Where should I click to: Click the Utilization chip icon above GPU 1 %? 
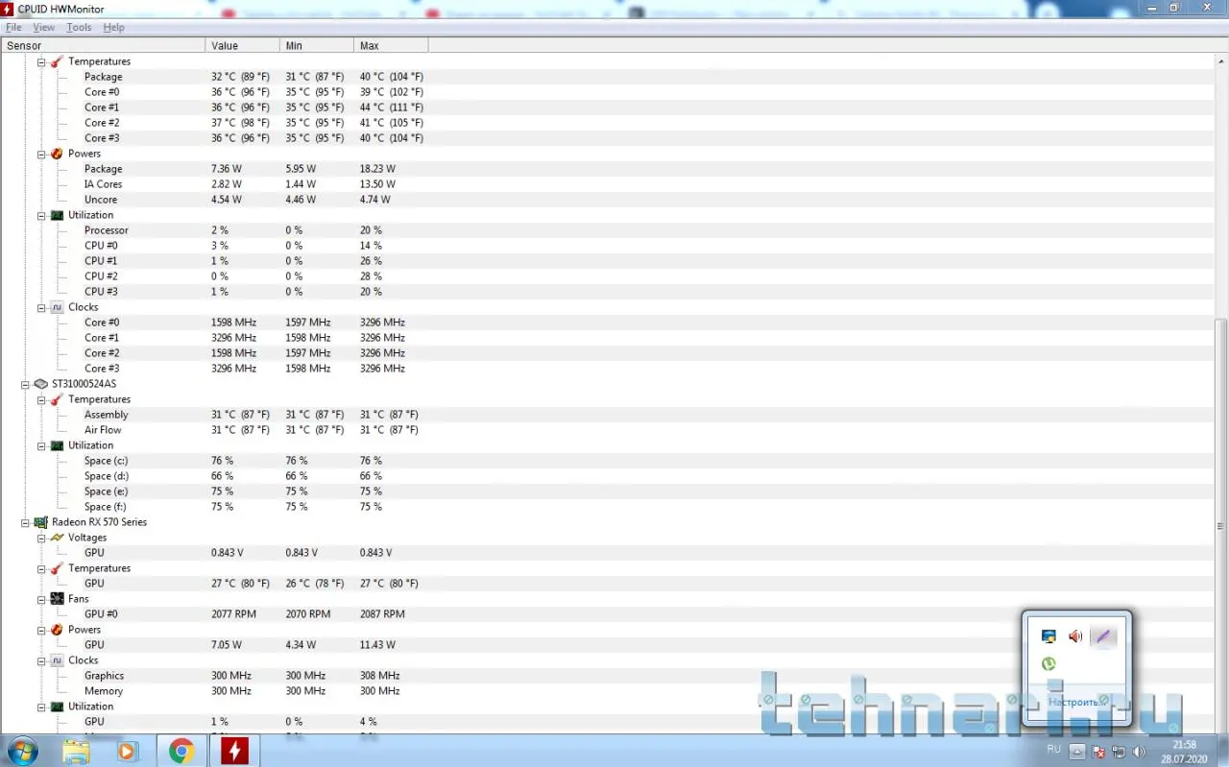click(57, 707)
